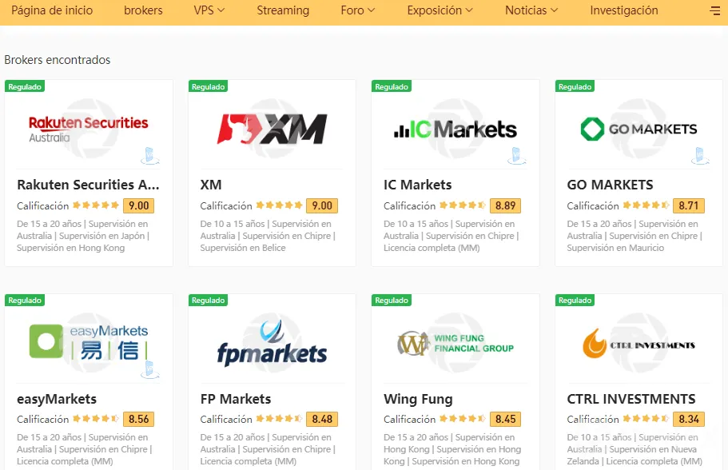Open the easyMarkets logo image
Image resolution: width=728 pixels, height=470 pixels.
pyautogui.click(x=89, y=342)
